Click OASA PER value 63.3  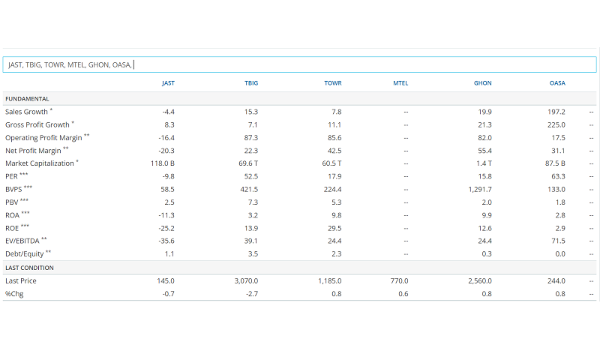click(x=558, y=176)
